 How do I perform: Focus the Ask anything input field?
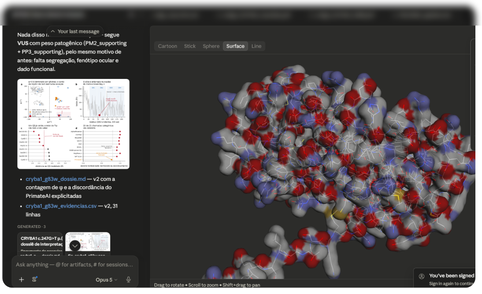click(75, 264)
